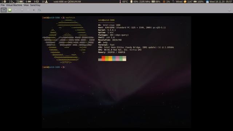Open the View menu

pos(26,5)
